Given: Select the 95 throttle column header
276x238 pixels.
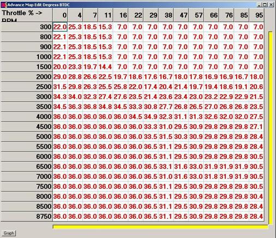Looking at the screenshot, I should coord(257,15).
